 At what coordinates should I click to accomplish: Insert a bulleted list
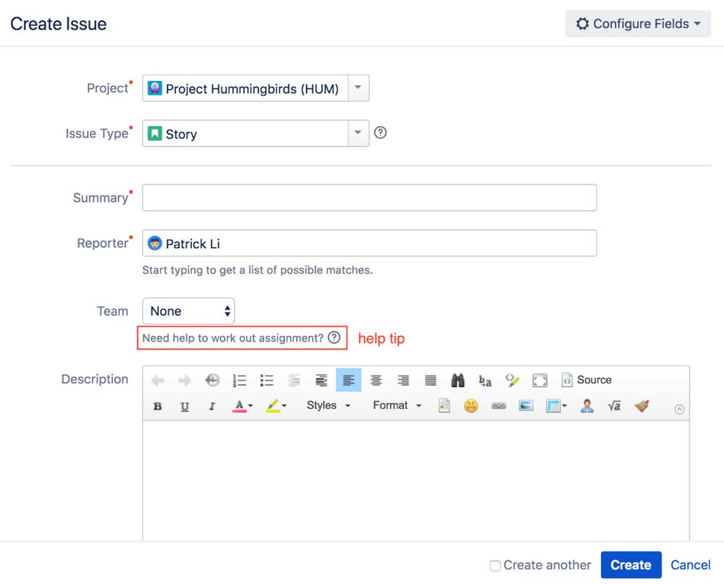267,380
